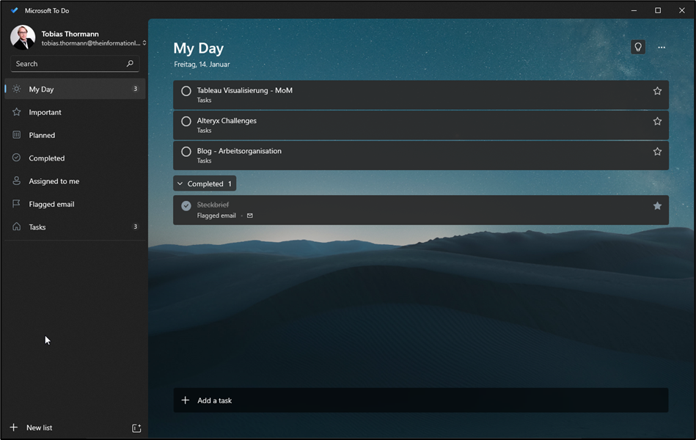The height and width of the screenshot is (440, 696).
Task: Click the count badge 3 on My Day
Action: click(x=136, y=89)
